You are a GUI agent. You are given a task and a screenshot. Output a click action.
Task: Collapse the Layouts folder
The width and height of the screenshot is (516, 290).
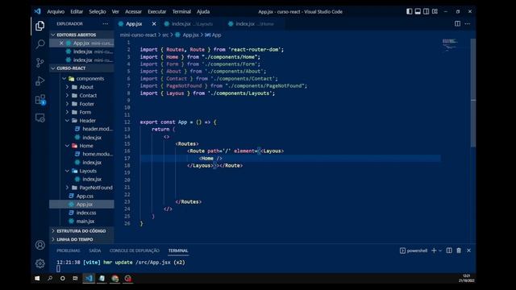81,171
